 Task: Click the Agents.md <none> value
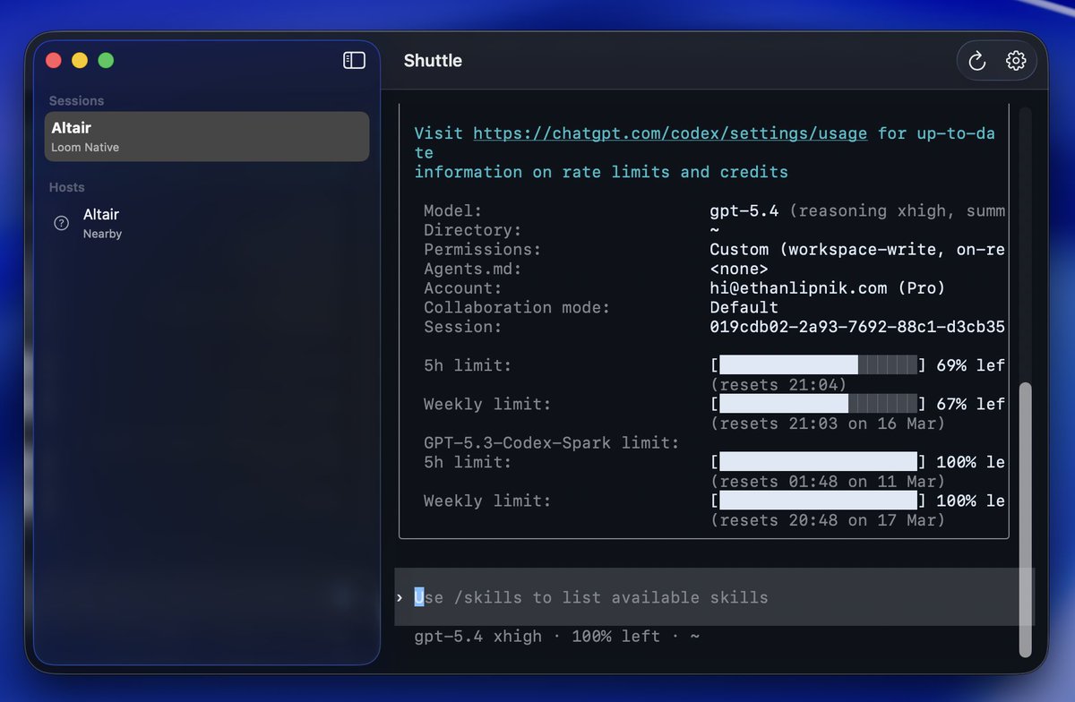tap(739, 269)
